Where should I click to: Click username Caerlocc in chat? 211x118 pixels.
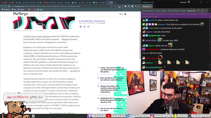149,63
